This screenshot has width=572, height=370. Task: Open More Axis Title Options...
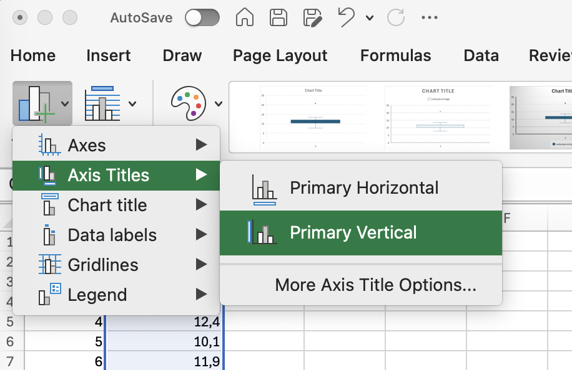click(x=375, y=285)
